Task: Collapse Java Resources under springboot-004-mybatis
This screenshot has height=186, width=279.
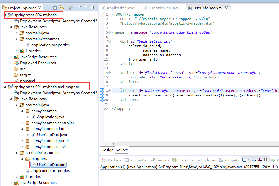Action: tap(11, 27)
